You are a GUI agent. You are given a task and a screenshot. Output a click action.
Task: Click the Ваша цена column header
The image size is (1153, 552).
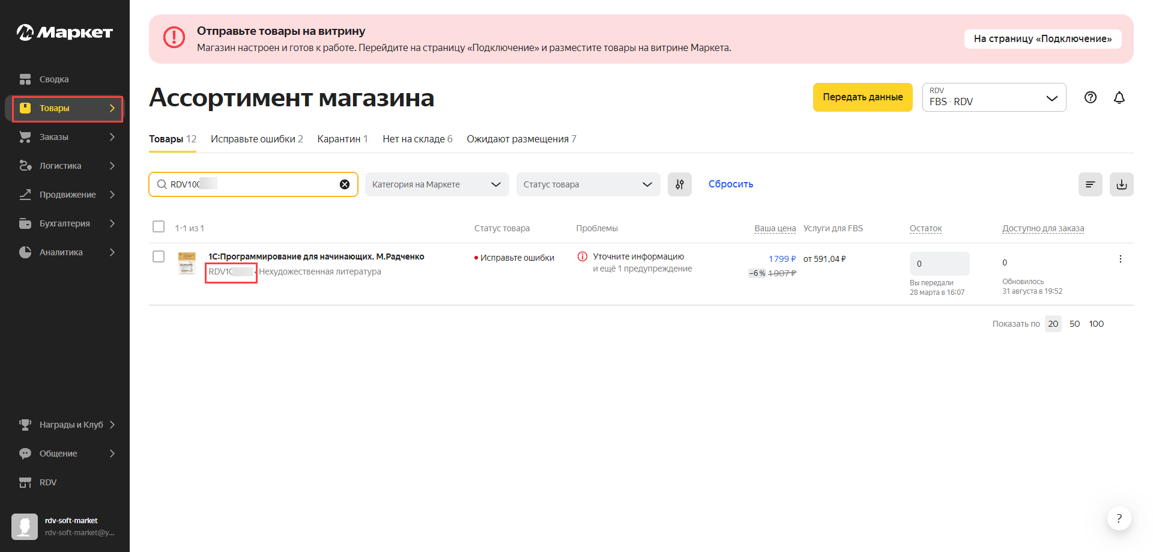click(775, 228)
